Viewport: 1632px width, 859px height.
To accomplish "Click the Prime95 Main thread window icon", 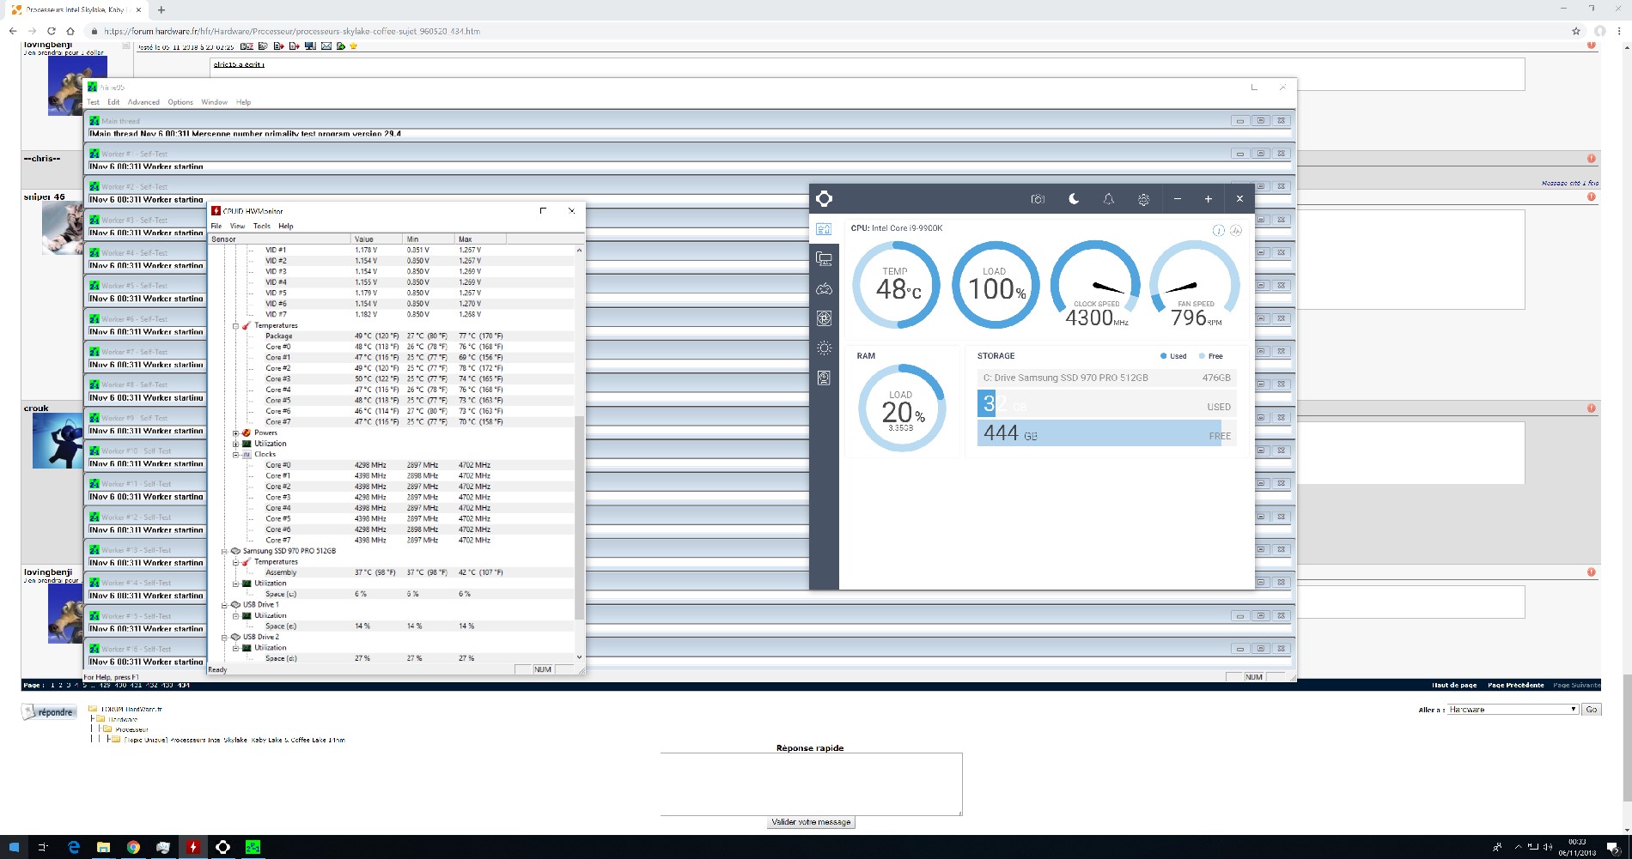I will click(x=94, y=121).
